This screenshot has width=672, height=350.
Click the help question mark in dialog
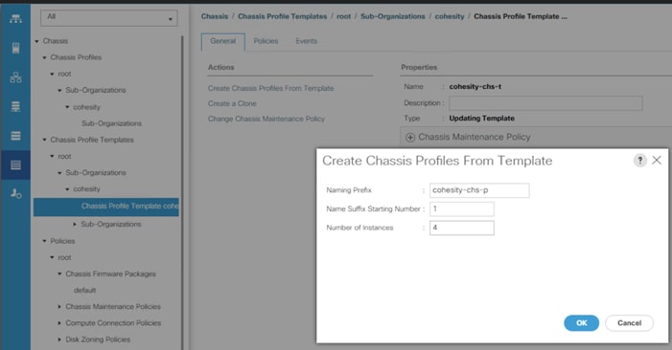[x=639, y=161]
